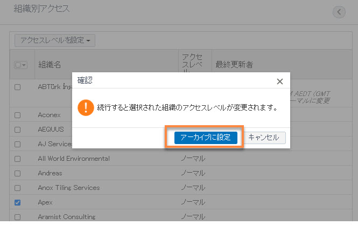Click organization name AEQUUS

coord(51,129)
